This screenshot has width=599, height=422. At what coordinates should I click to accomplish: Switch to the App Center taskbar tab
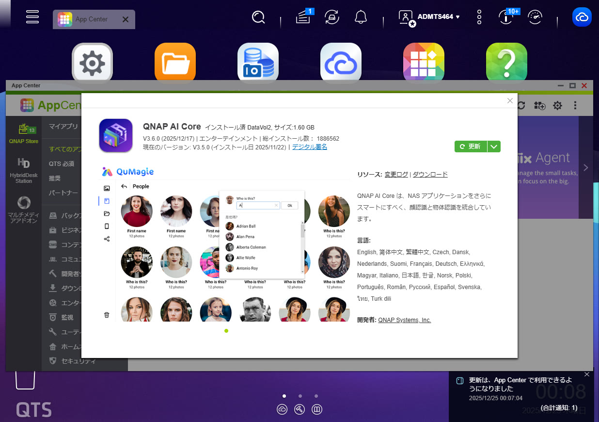click(x=92, y=19)
